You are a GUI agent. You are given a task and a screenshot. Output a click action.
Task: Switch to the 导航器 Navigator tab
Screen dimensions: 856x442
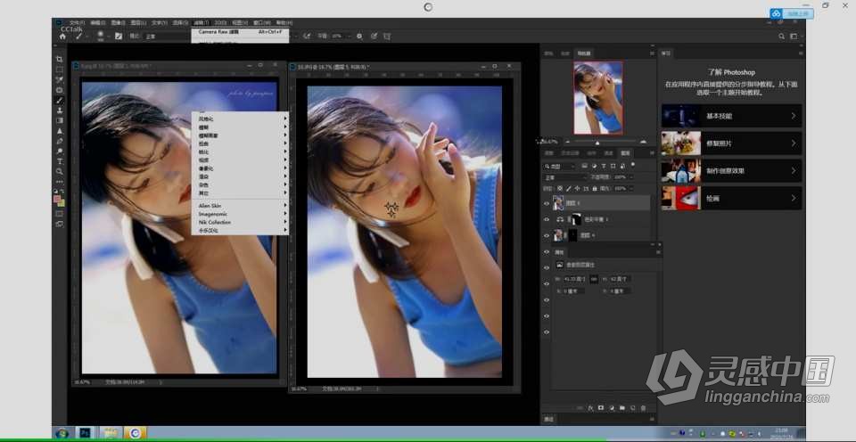click(x=584, y=53)
